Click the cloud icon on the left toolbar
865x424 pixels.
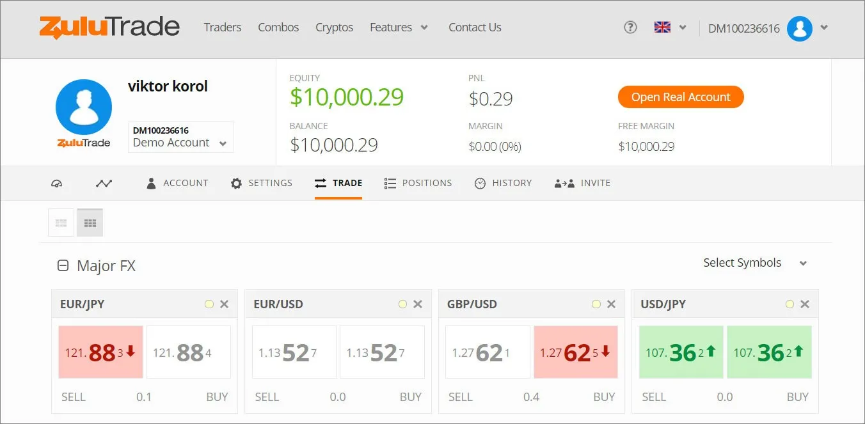tap(57, 183)
